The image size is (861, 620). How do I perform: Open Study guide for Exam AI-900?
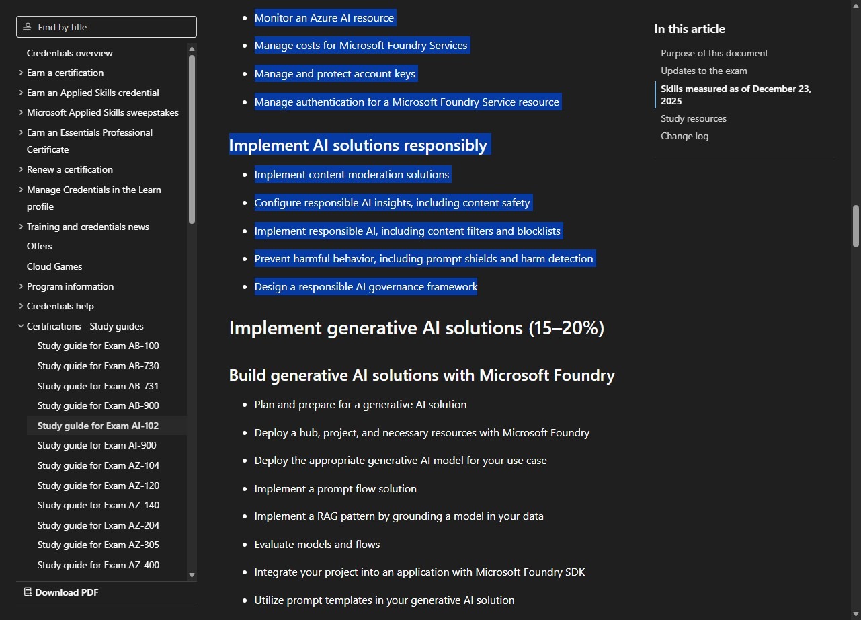[x=97, y=445]
